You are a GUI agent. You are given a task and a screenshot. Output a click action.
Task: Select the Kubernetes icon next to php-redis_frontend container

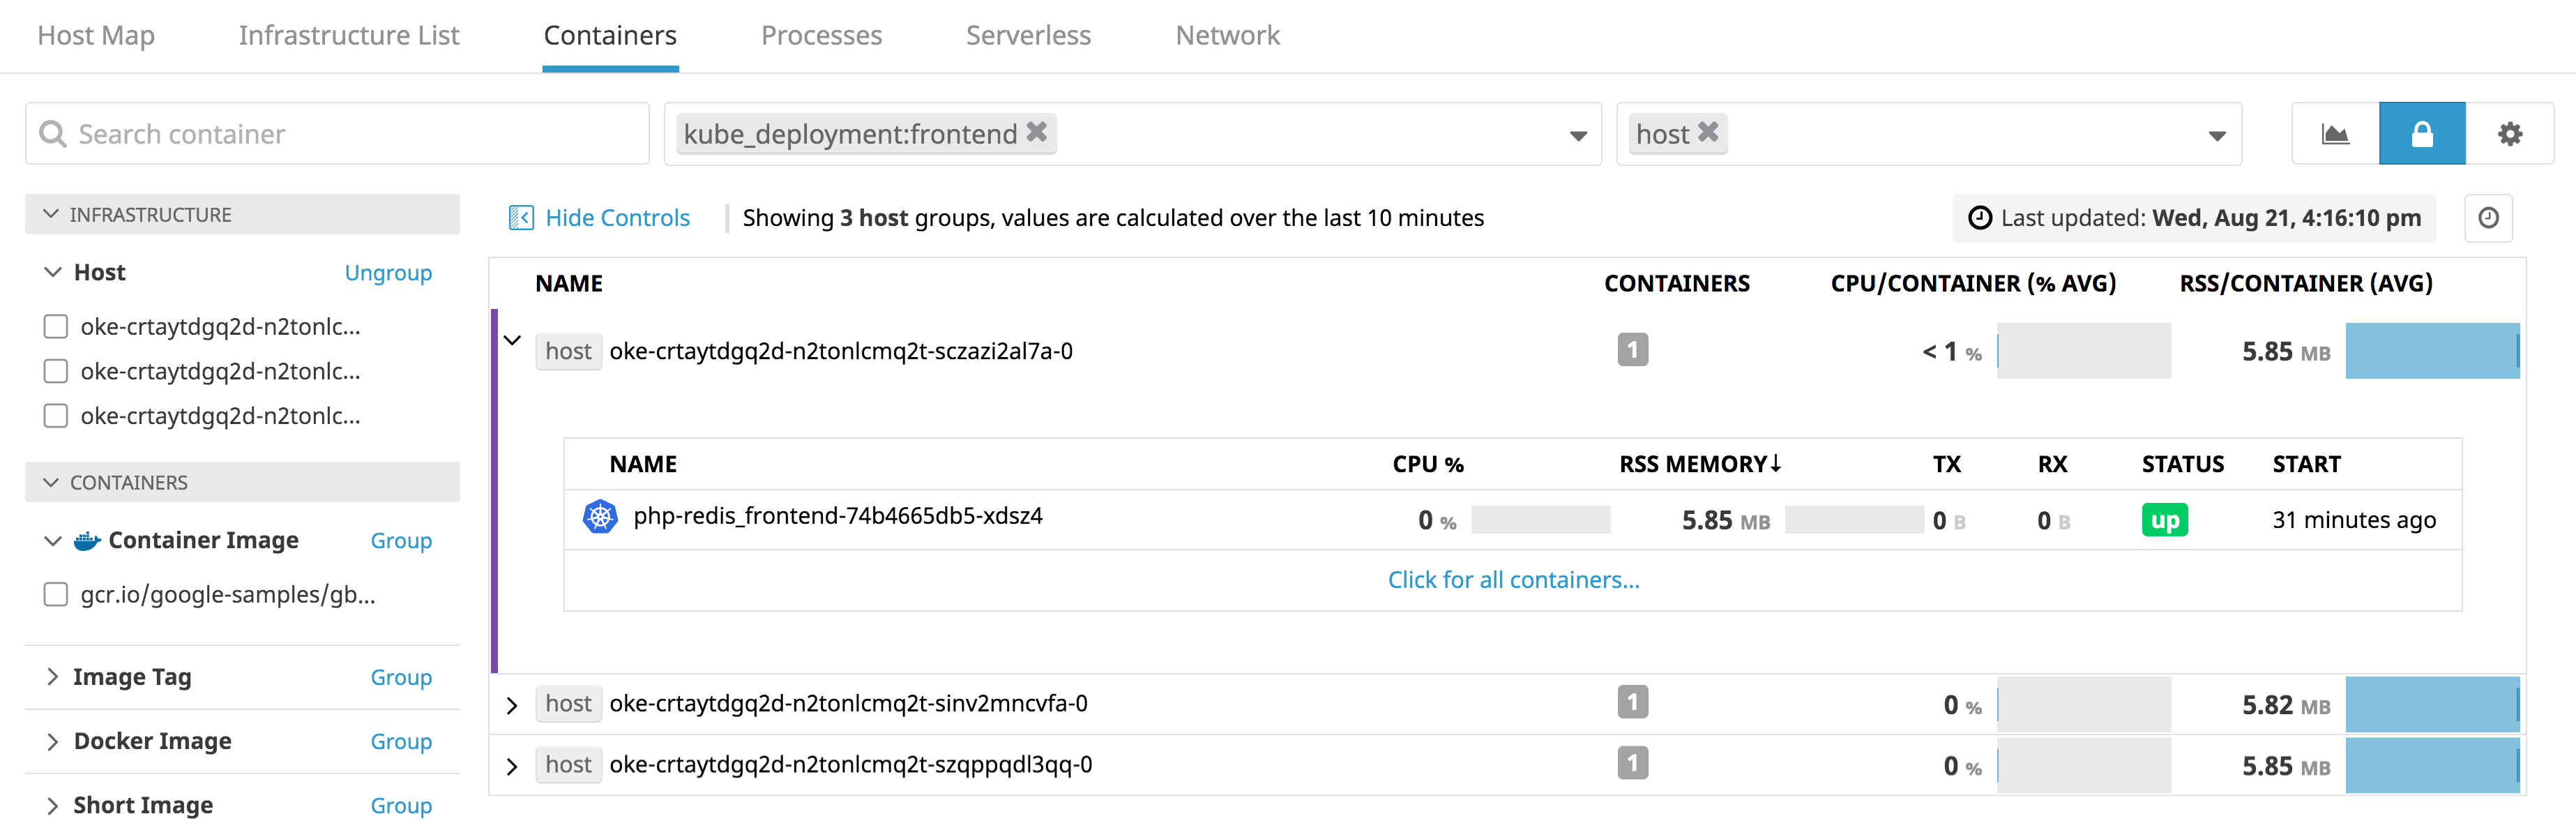point(600,518)
